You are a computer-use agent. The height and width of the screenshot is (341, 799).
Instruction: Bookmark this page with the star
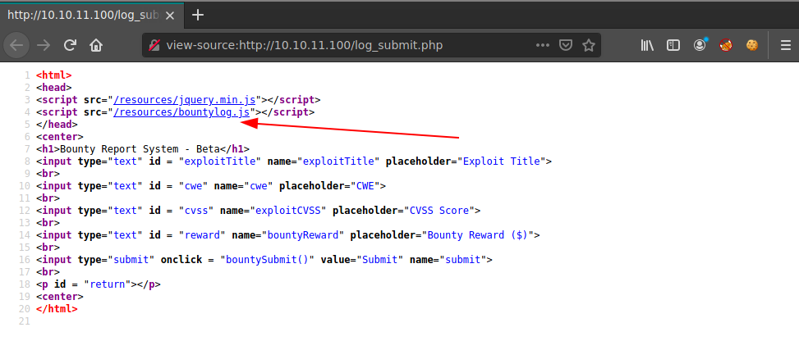(588, 45)
